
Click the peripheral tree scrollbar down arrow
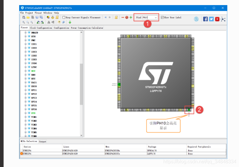[x=81, y=135]
